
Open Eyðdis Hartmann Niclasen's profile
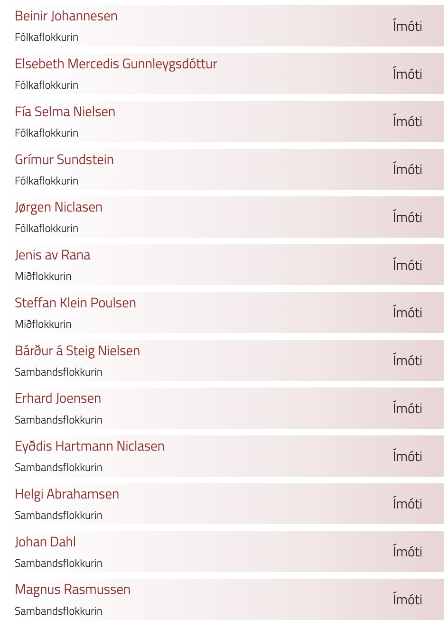pyautogui.click(x=90, y=446)
